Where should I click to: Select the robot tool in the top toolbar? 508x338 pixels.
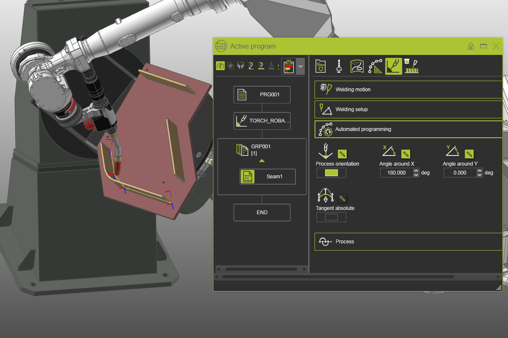pos(220,66)
